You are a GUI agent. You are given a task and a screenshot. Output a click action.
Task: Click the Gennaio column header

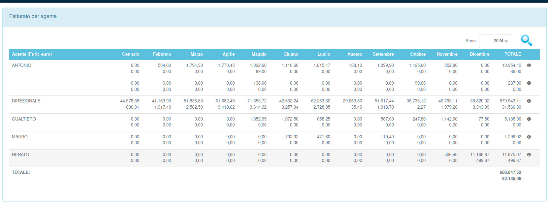pos(130,54)
